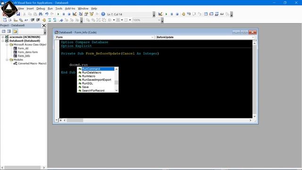Viewport: 302px width, 170px height.
Task: Click the green Run icon in Debug toolbar
Action: coord(166,14)
